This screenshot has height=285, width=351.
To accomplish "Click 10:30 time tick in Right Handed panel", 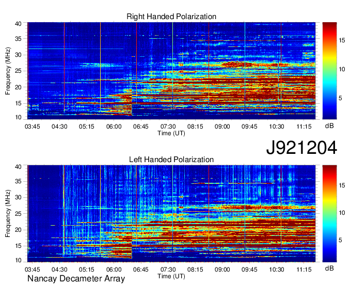I will point(277,126).
